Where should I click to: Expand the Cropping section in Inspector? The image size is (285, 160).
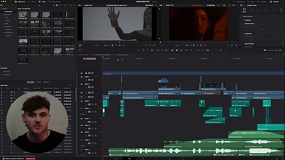(x=248, y=20)
